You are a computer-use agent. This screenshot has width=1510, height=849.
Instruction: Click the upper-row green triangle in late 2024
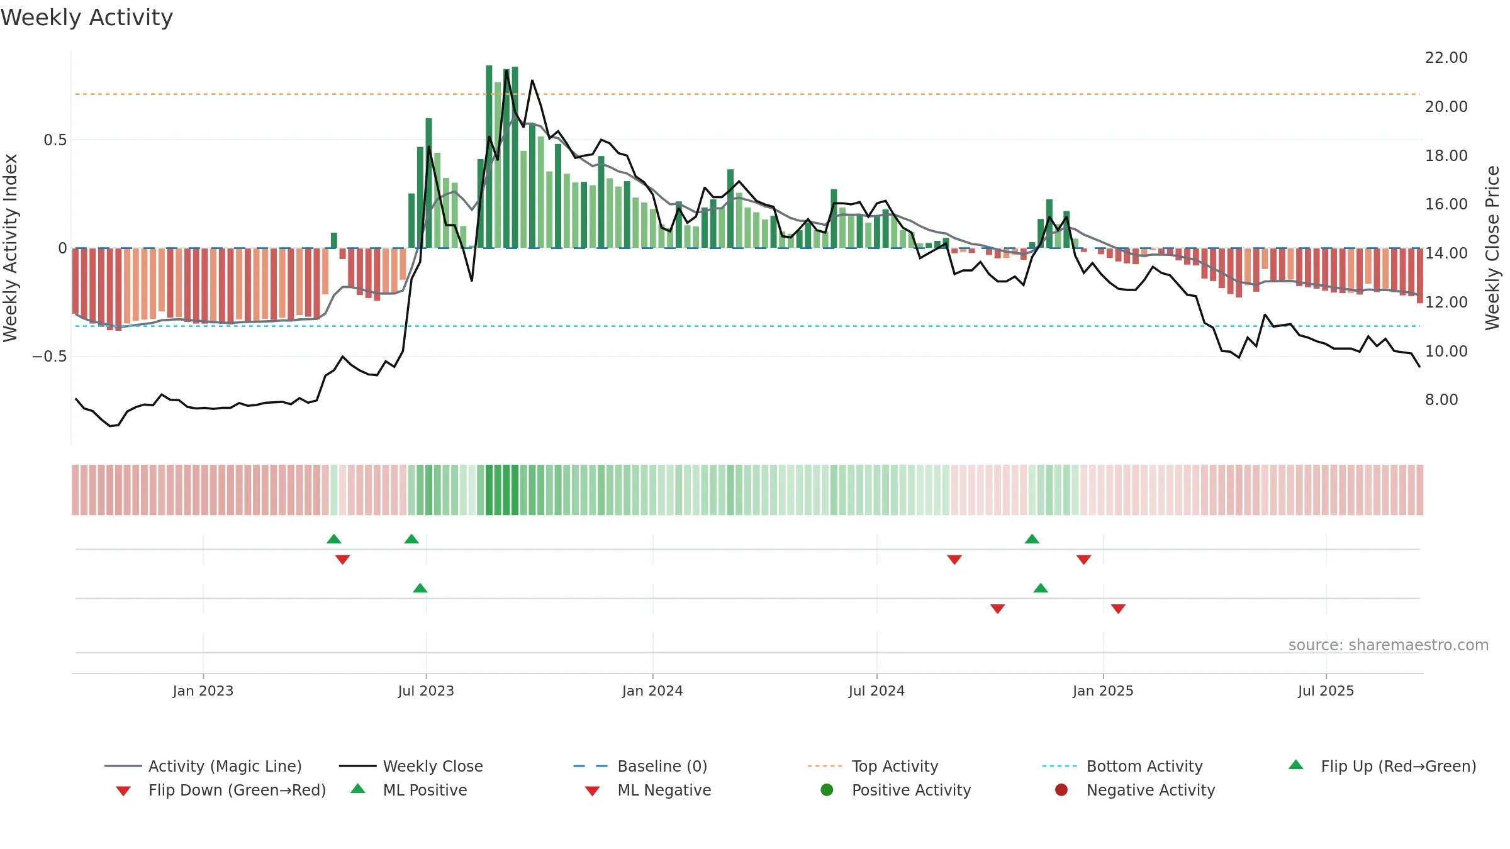point(1032,539)
